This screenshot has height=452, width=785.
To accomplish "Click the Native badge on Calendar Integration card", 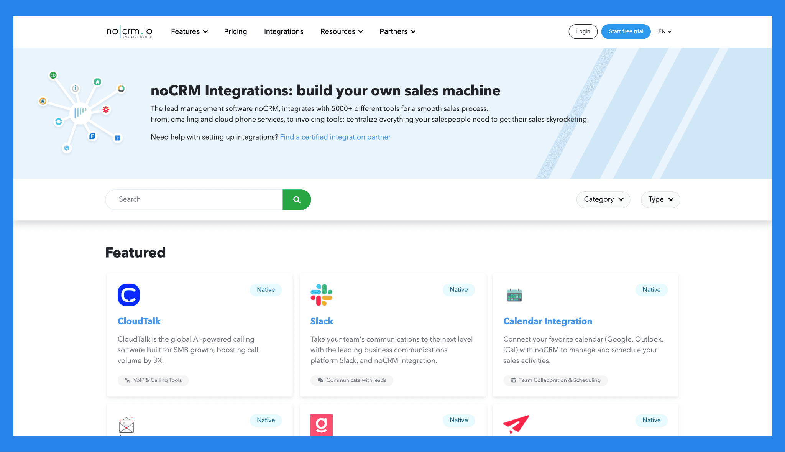I will coord(652,290).
